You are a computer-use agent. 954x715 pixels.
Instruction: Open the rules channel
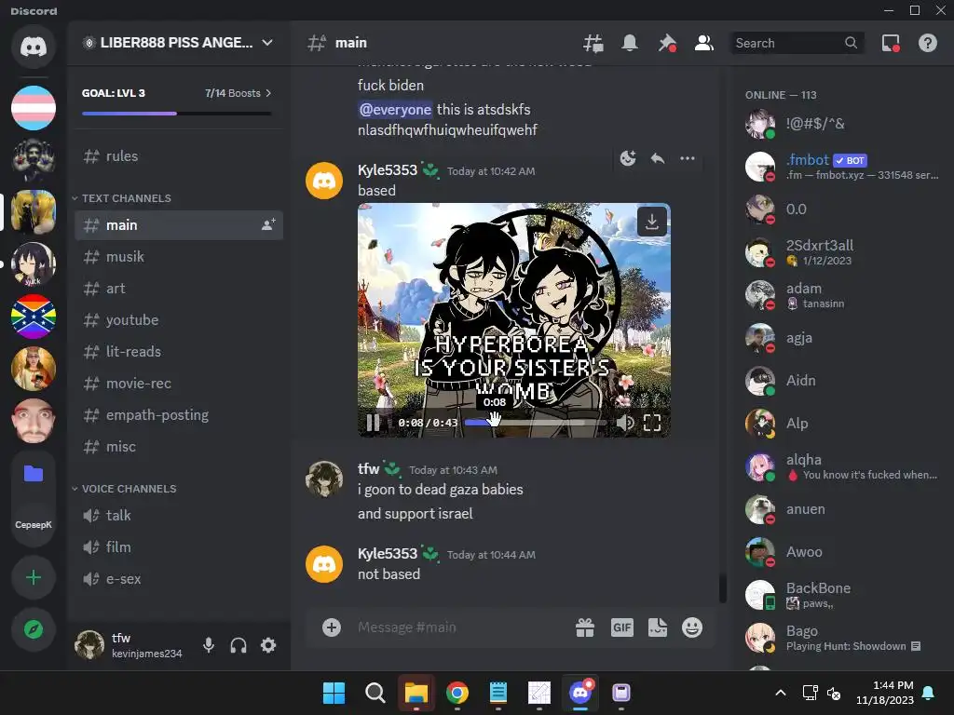pos(178,156)
